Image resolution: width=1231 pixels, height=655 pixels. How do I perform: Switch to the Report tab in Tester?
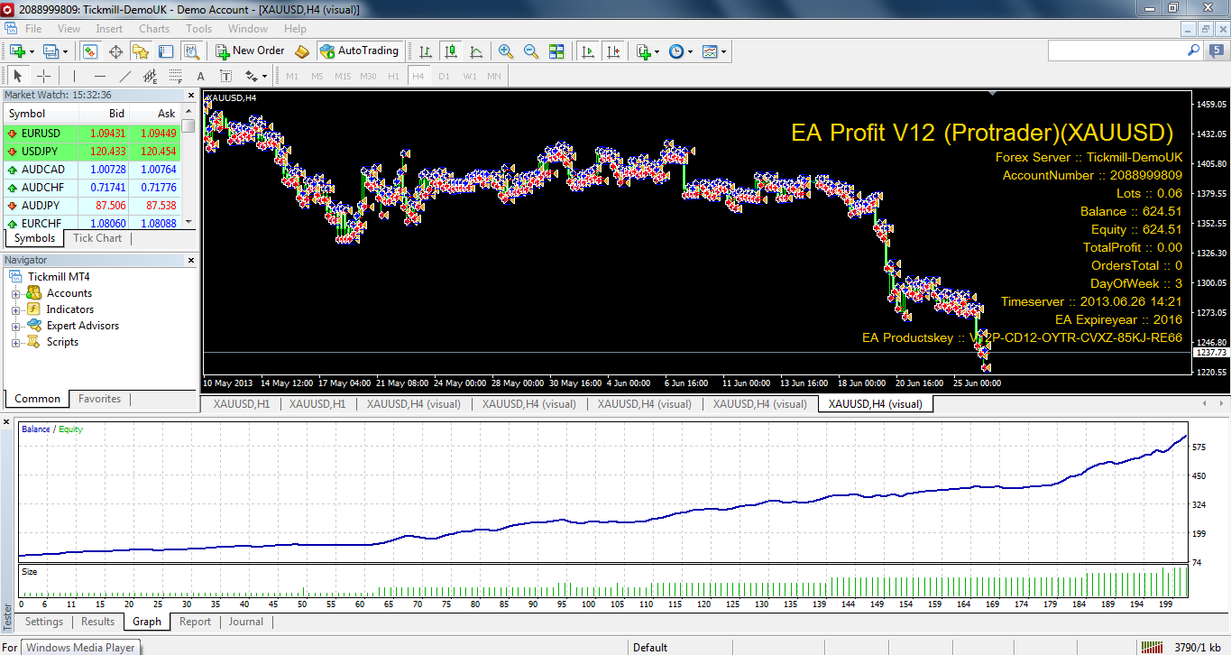pos(195,622)
